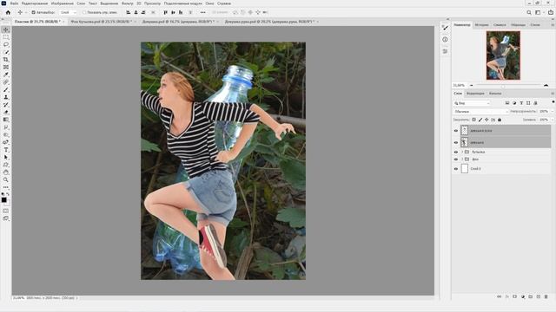The height and width of the screenshot is (312, 556).
Task: Open the Изображение menu
Action: click(x=62, y=3)
